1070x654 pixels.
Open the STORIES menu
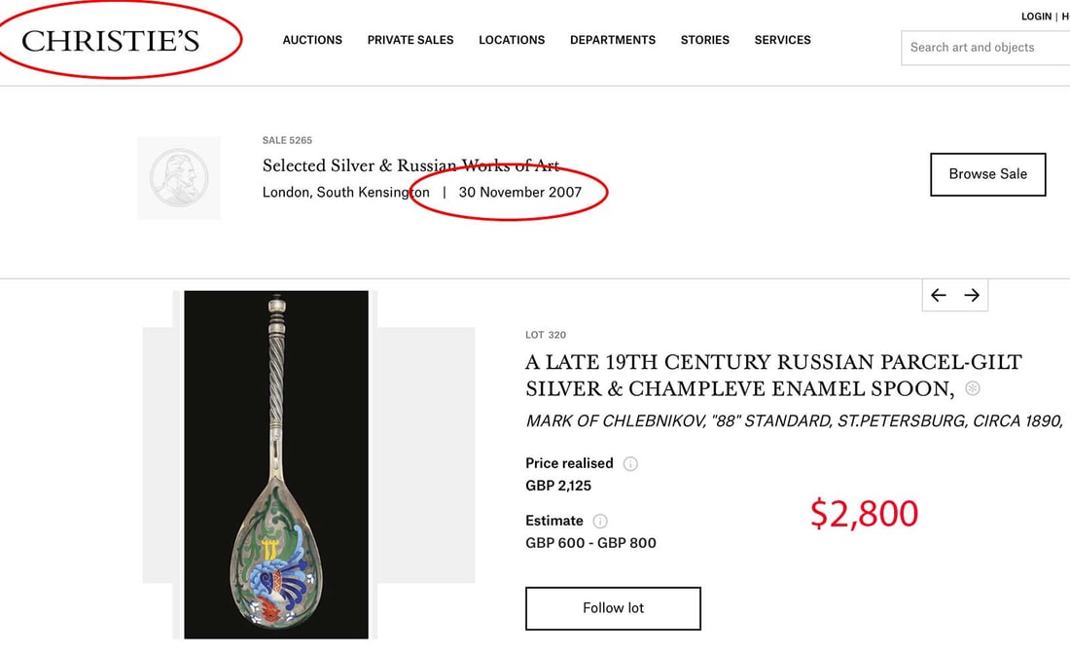pos(704,40)
